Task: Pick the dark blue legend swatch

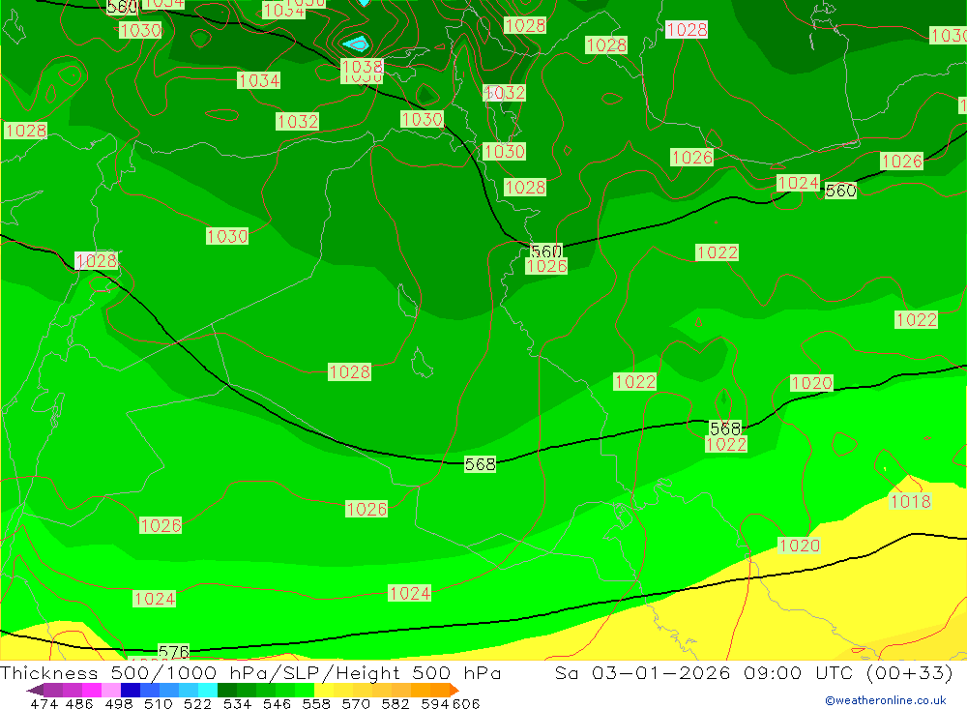Action: [131, 690]
